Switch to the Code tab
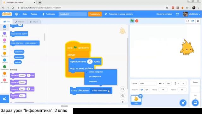This screenshot has width=202, height=114. click(x=6, y=22)
